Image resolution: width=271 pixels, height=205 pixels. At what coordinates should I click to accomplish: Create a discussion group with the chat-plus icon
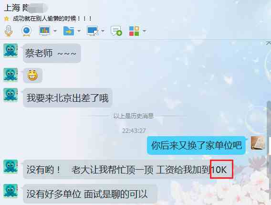pos(116,31)
